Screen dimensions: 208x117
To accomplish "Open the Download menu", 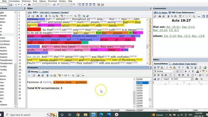I will [x=52, y=1].
